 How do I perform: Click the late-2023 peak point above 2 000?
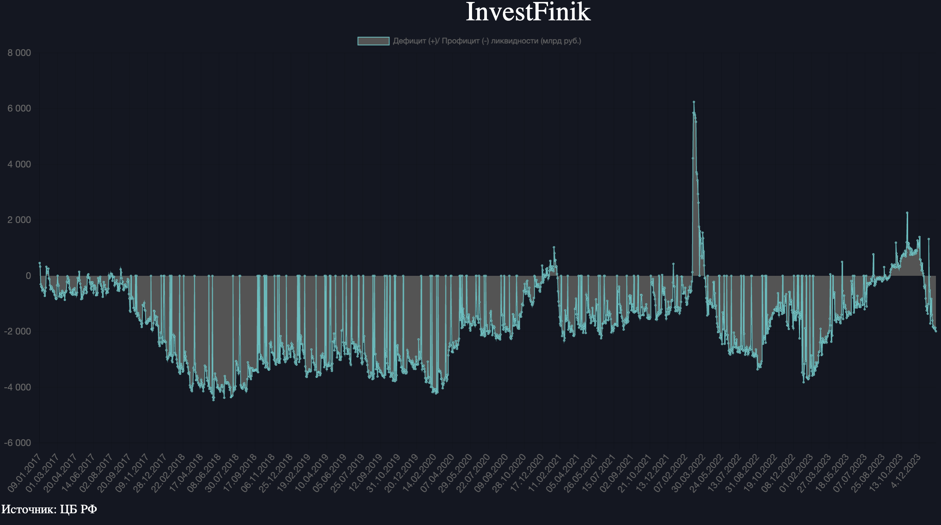pyautogui.click(x=907, y=213)
